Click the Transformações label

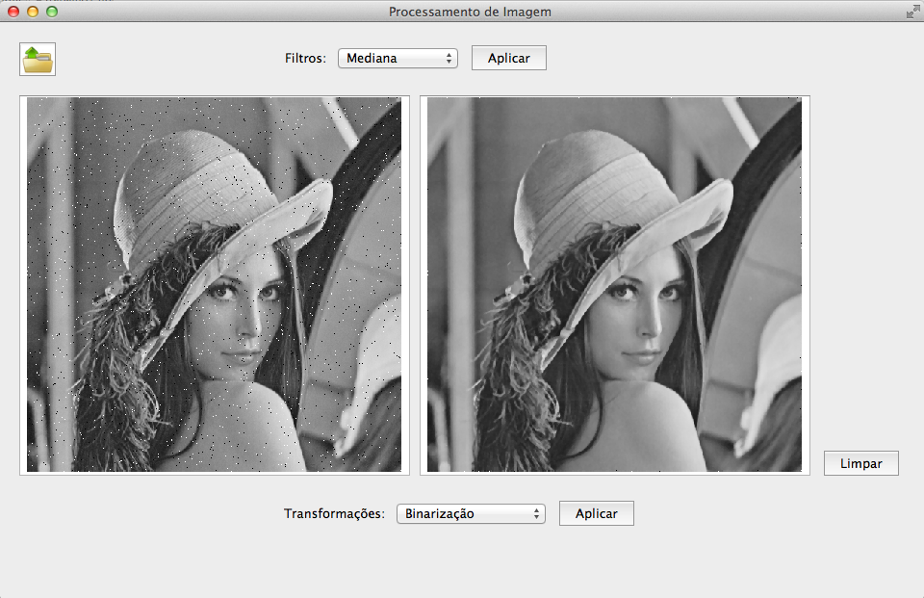334,514
